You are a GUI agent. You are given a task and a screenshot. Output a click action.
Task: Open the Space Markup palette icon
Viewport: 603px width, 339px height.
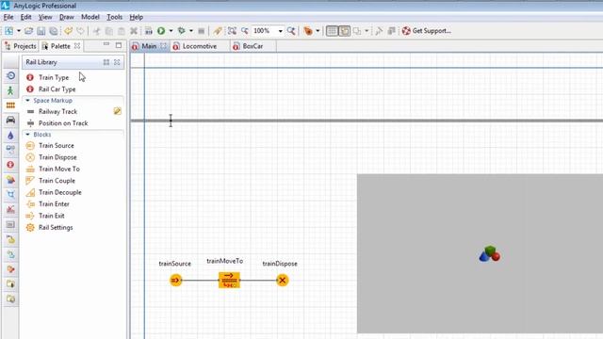pos(10,195)
